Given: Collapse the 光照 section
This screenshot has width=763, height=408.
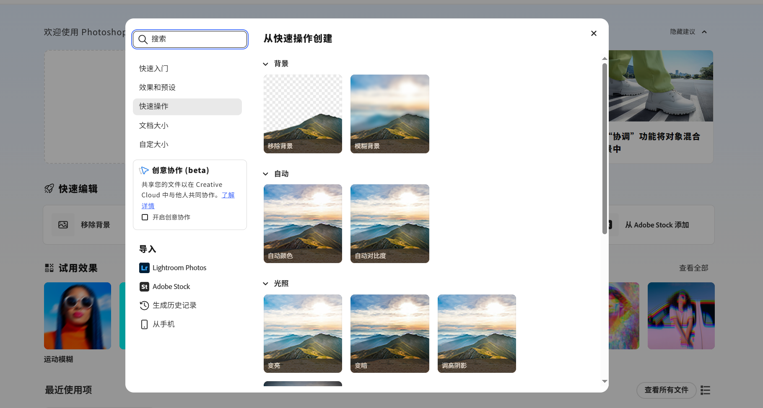Looking at the screenshot, I should click(x=265, y=284).
